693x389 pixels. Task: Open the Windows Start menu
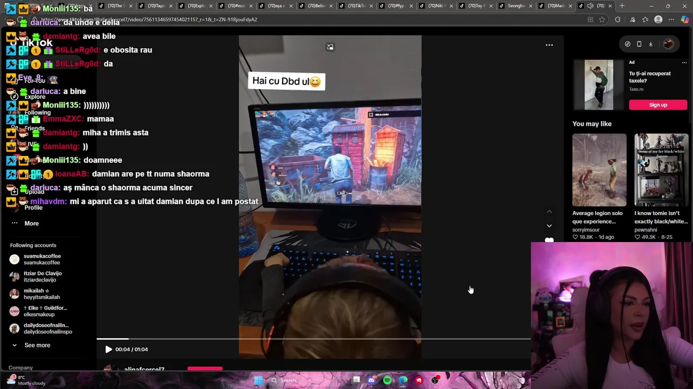point(258,380)
